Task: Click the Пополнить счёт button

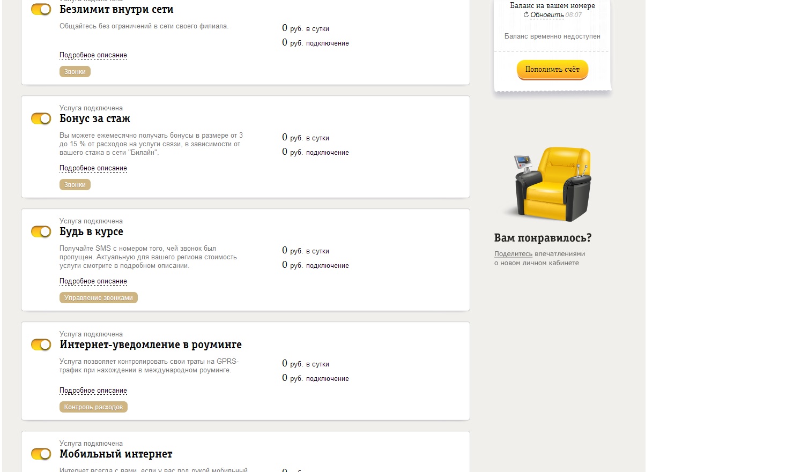Action: (552, 70)
